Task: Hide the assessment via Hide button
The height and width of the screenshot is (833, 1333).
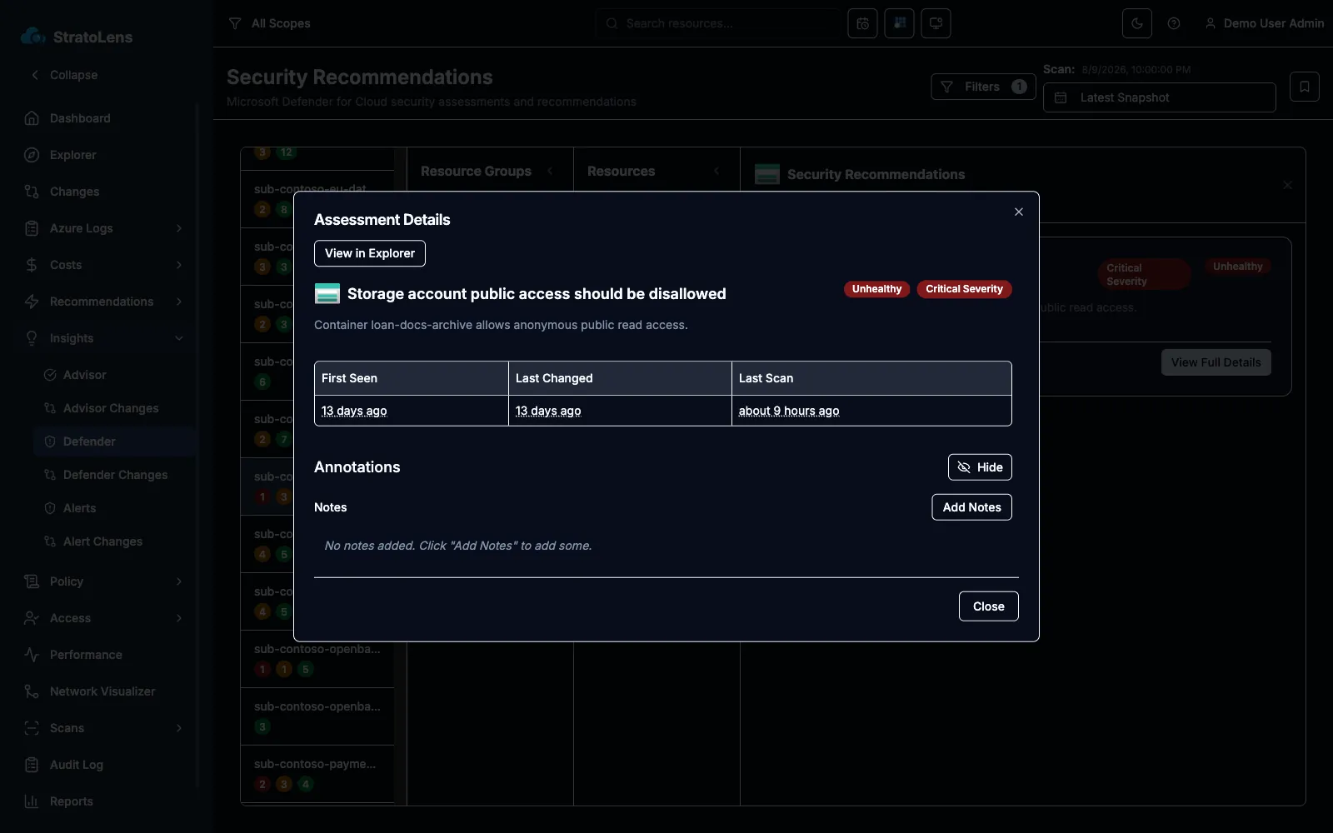Action: pyautogui.click(x=980, y=467)
